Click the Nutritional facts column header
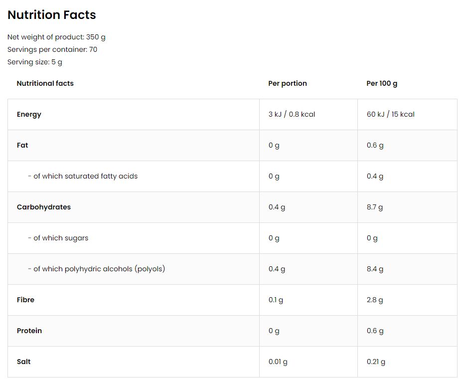Image resolution: width=465 pixels, height=383 pixels. [x=45, y=83]
